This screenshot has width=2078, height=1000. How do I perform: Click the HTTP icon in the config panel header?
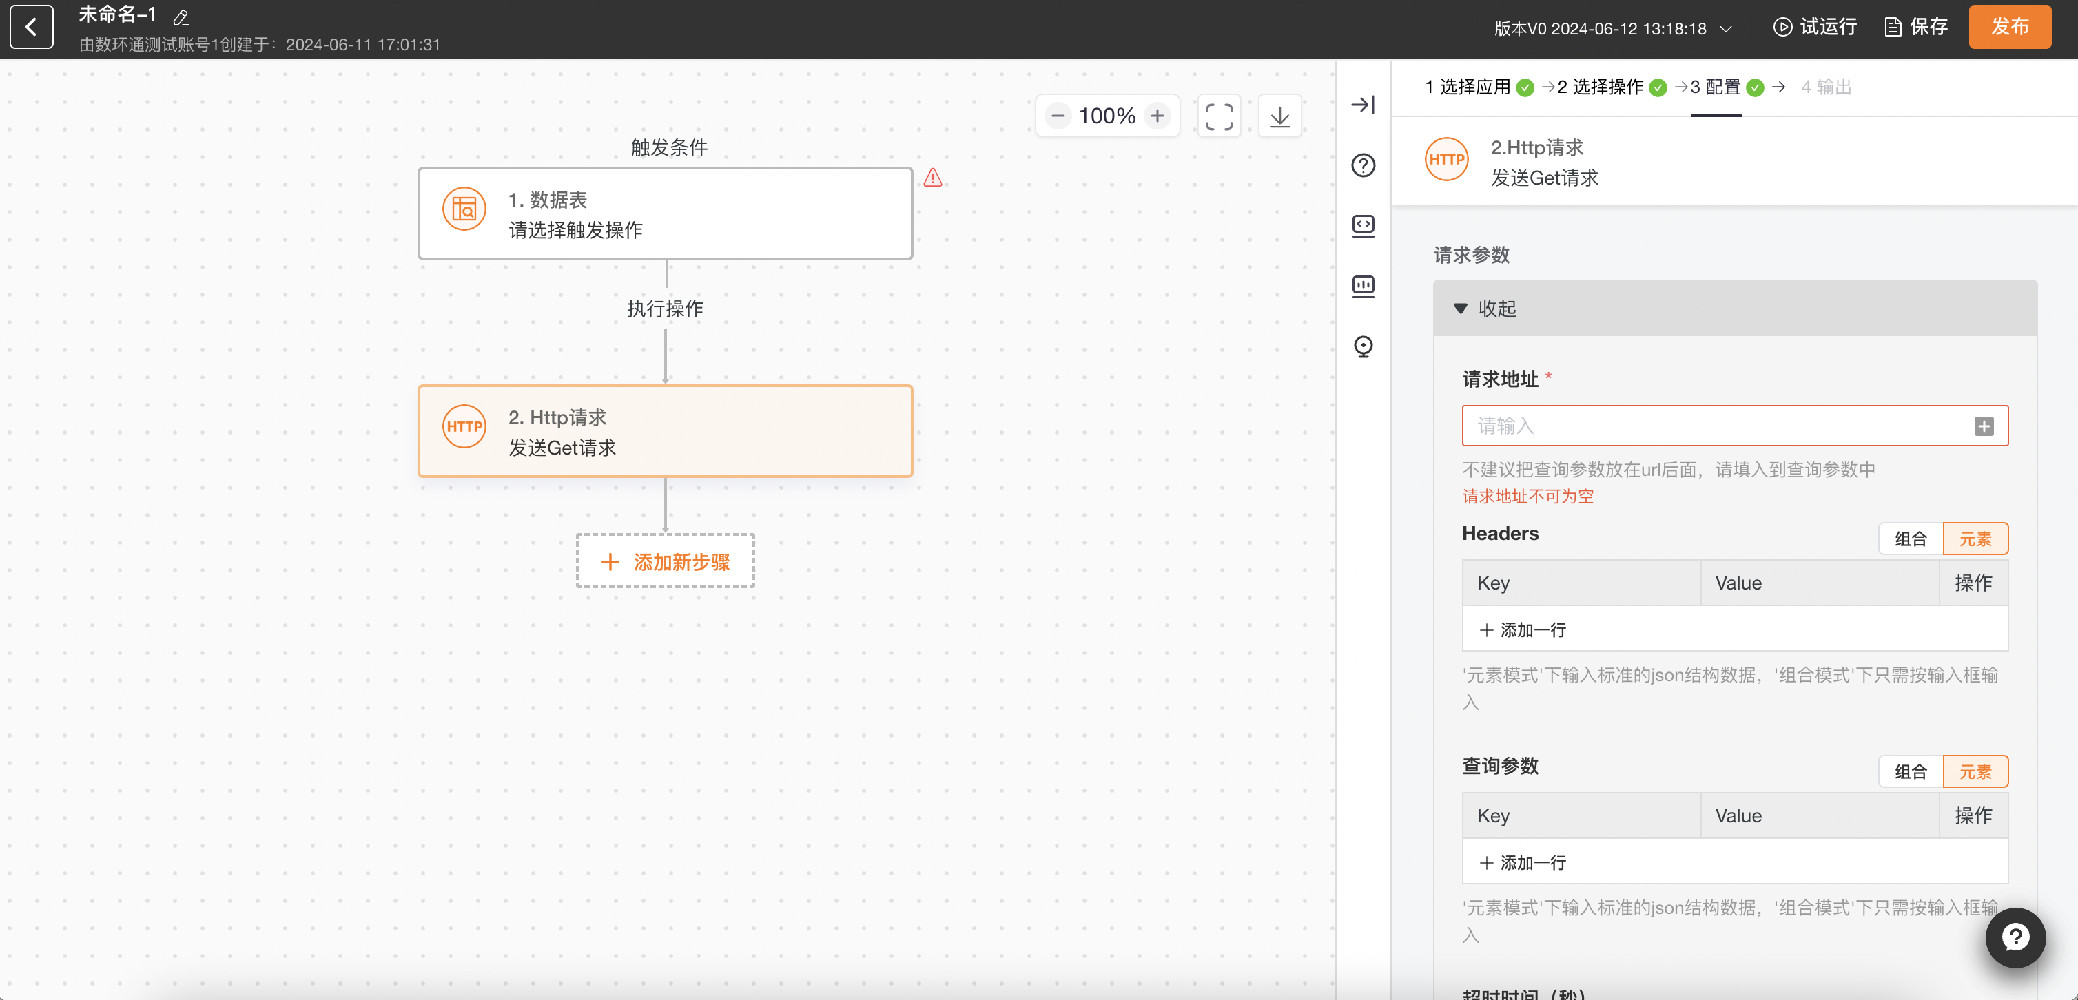pyautogui.click(x=1446, y=160)
